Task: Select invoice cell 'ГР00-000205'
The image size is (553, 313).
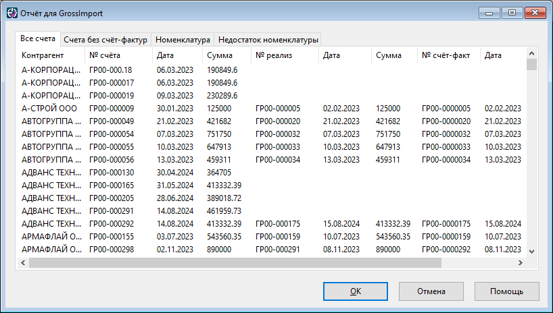Action: pyautogui.click(x=112, y=198)
